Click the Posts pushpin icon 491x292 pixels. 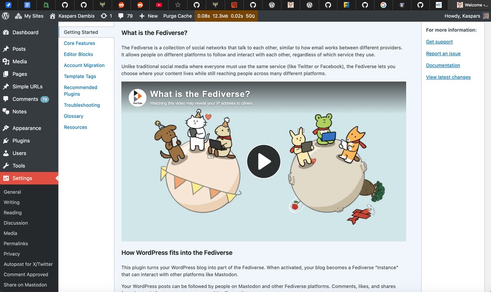(6, 49)
